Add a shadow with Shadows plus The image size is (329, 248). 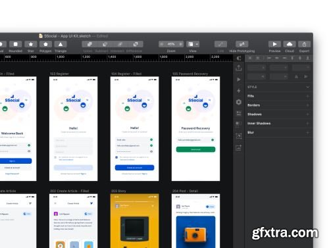307,114
